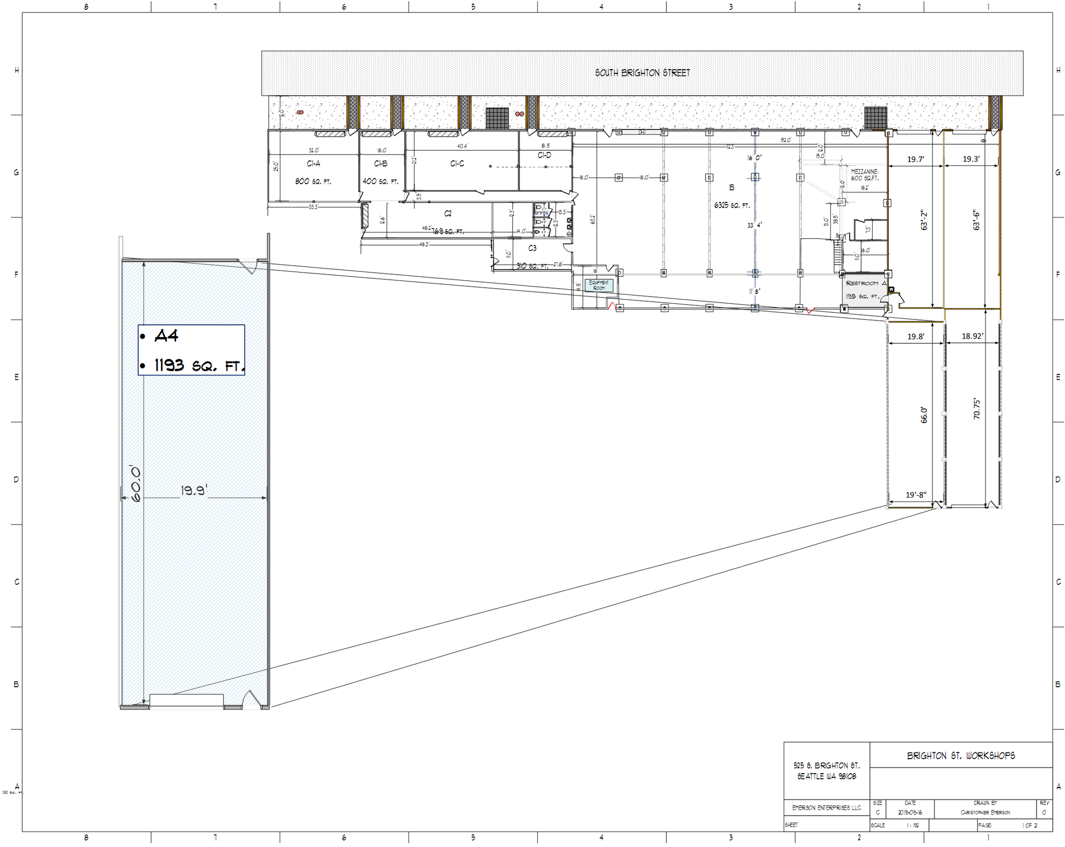Select the '769 SQ. FT.' area text
The height and width of the screenshot is (847, 1065).
pyautogui.click(x=448, y=232)
